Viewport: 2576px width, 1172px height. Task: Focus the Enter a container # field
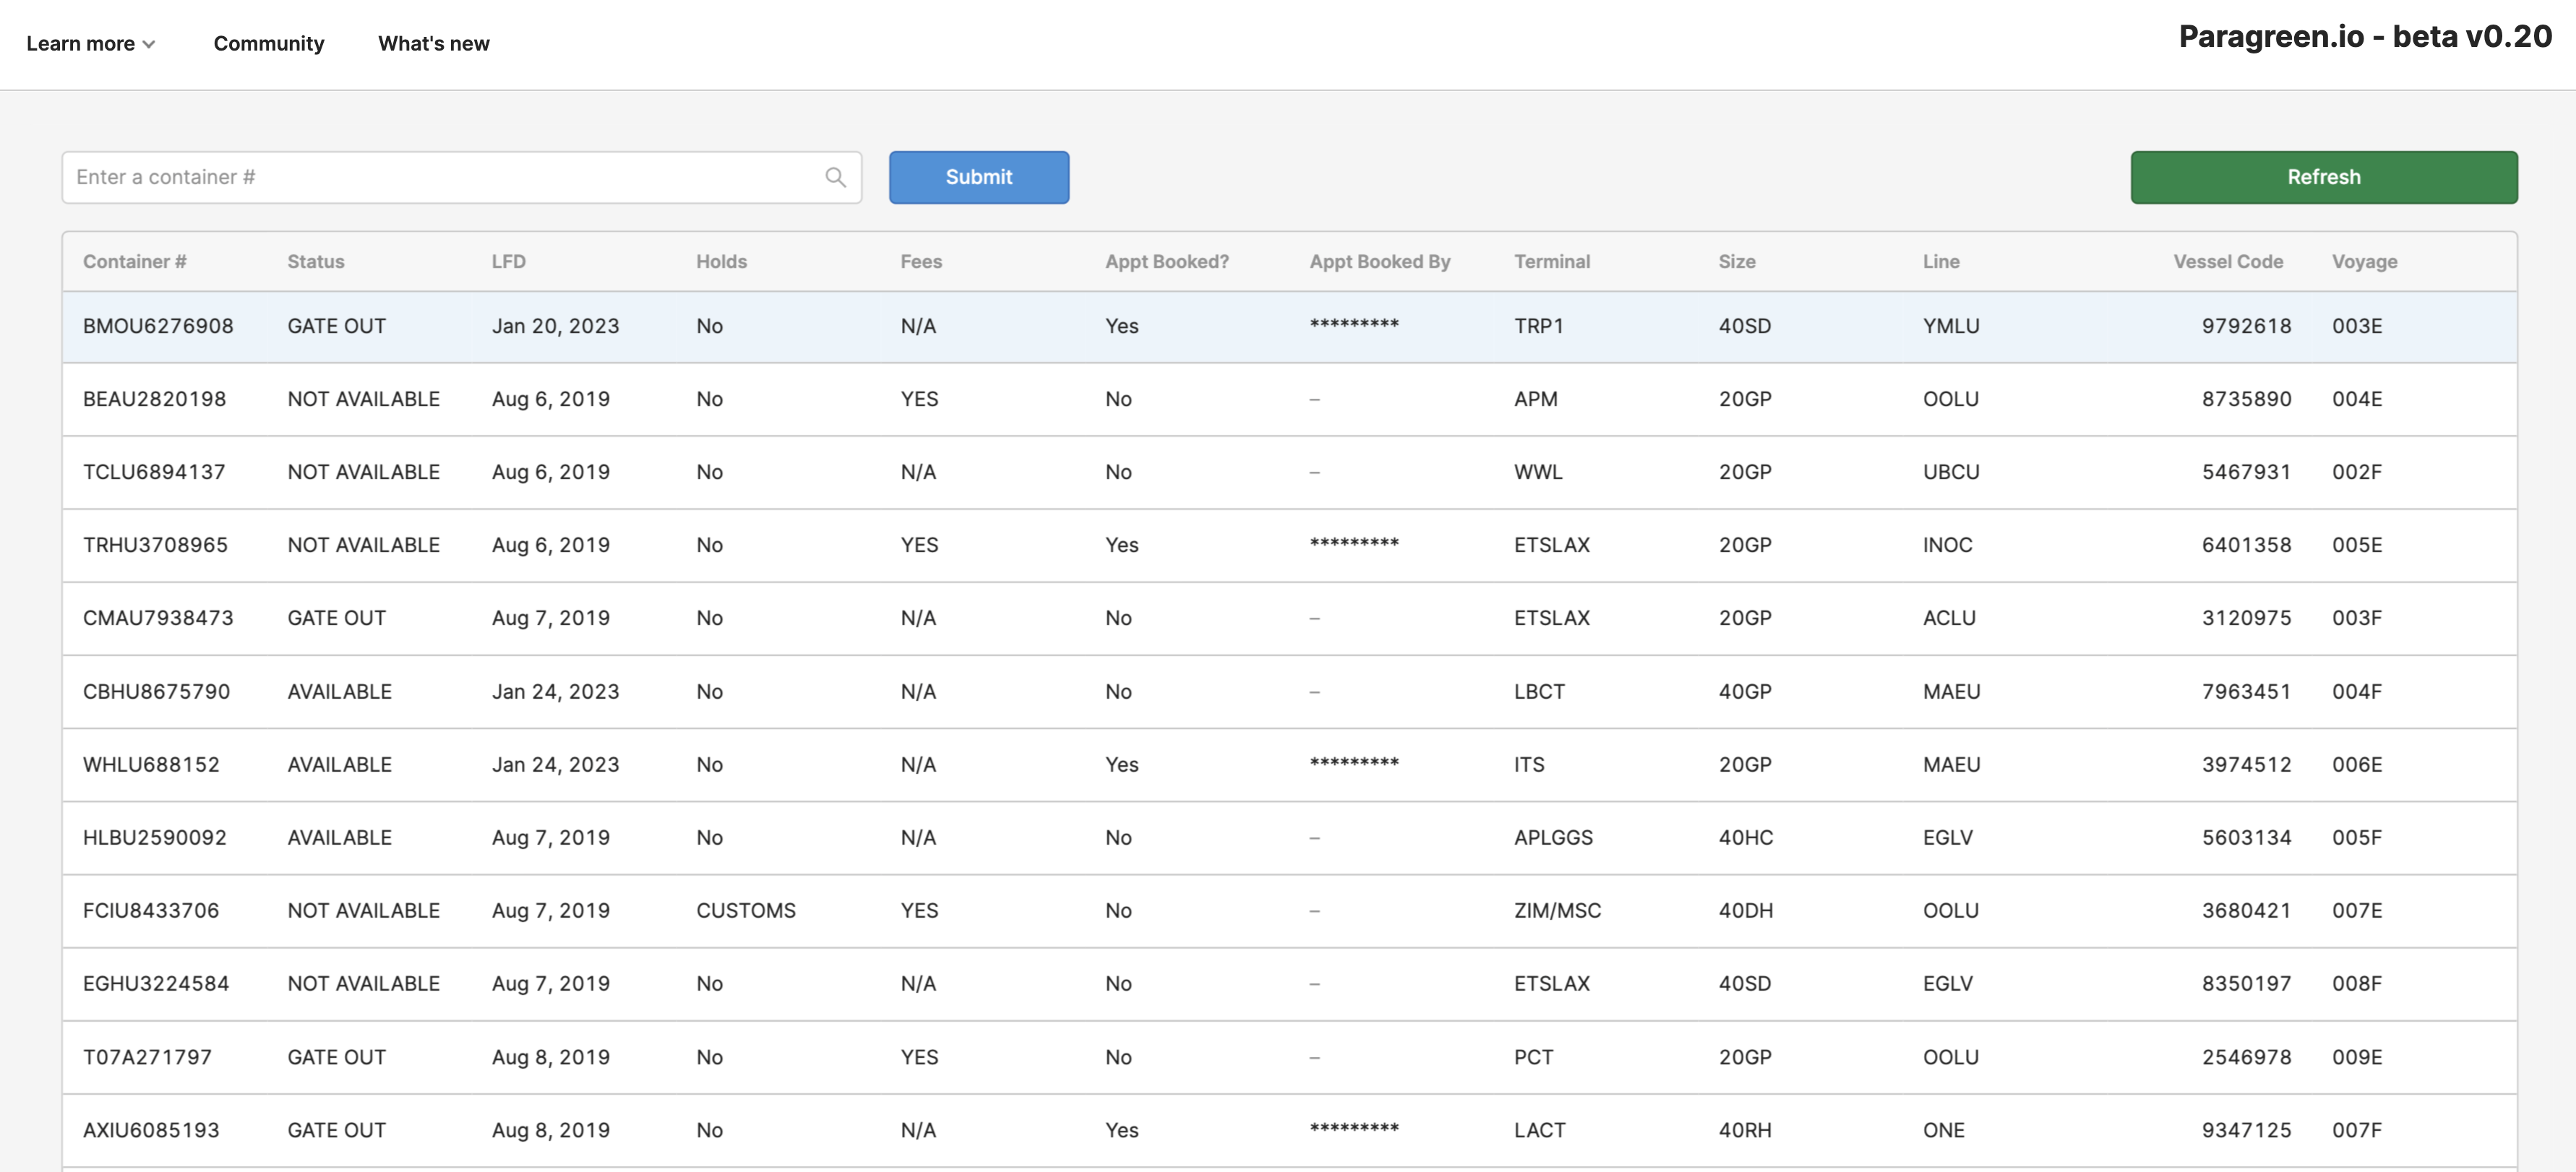440,177
